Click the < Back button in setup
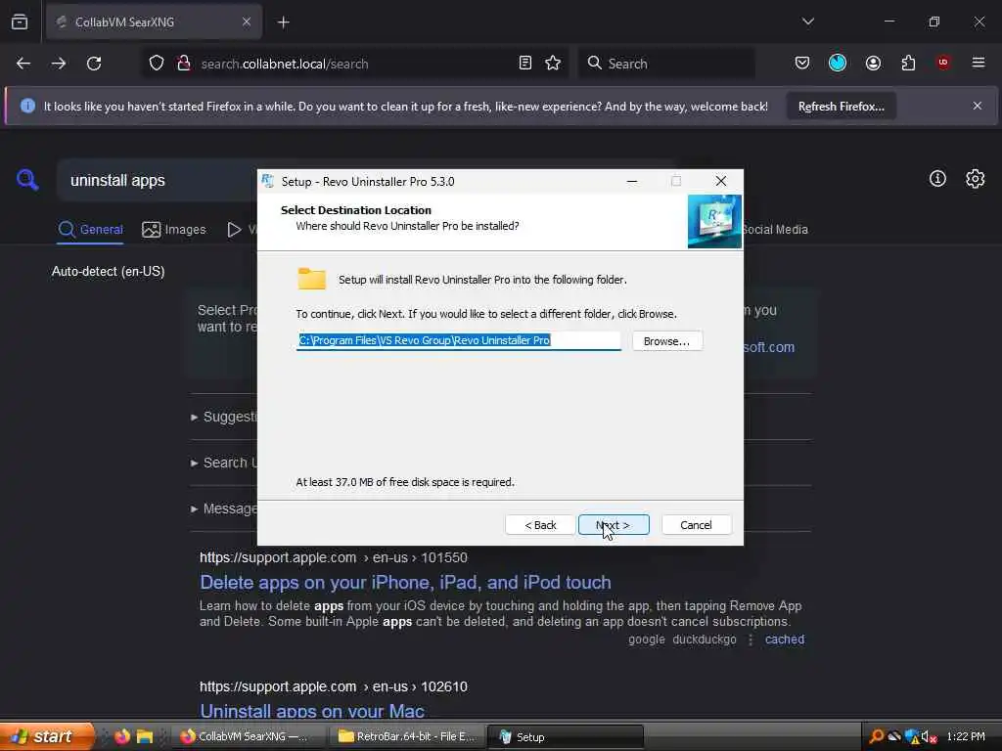1002x751 pixels. pyautogui.click(x=540, y=525)
